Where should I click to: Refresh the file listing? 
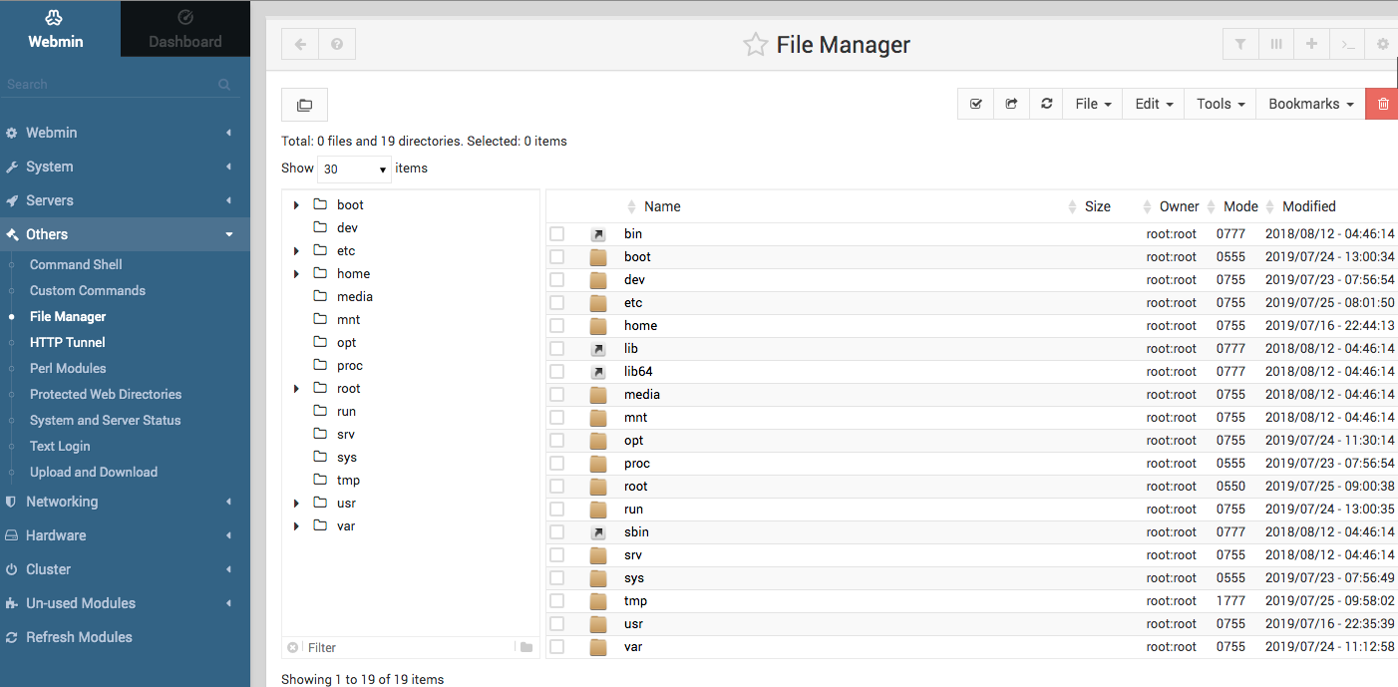coord(1046,104)
